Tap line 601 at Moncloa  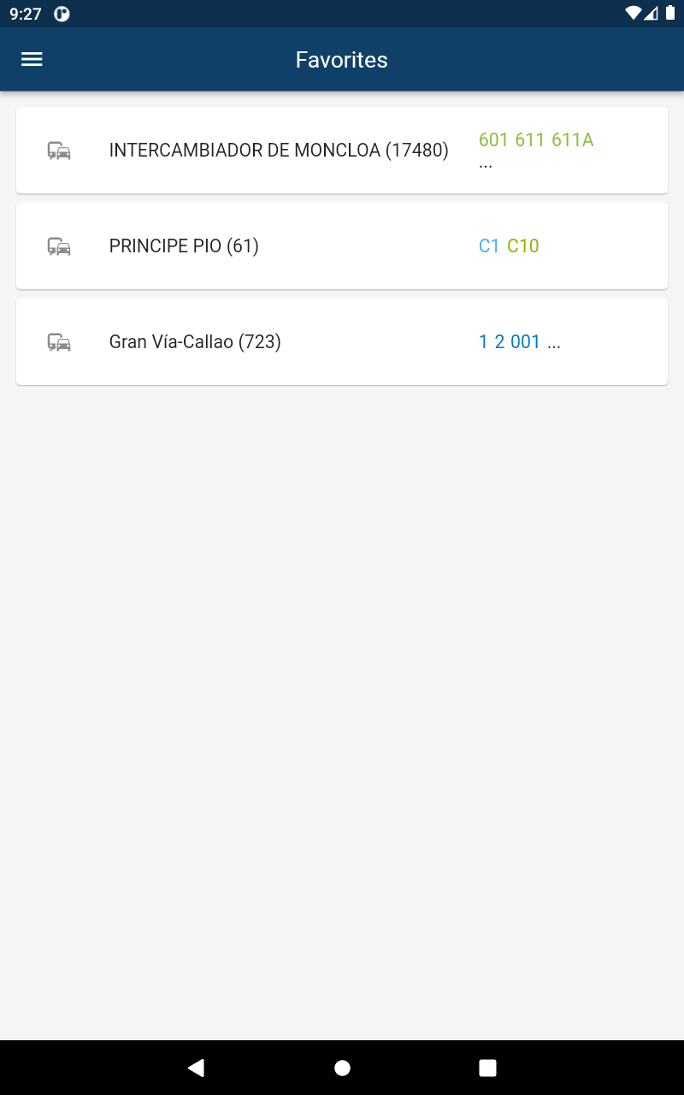pyautogui.click(x=494, y=140)
